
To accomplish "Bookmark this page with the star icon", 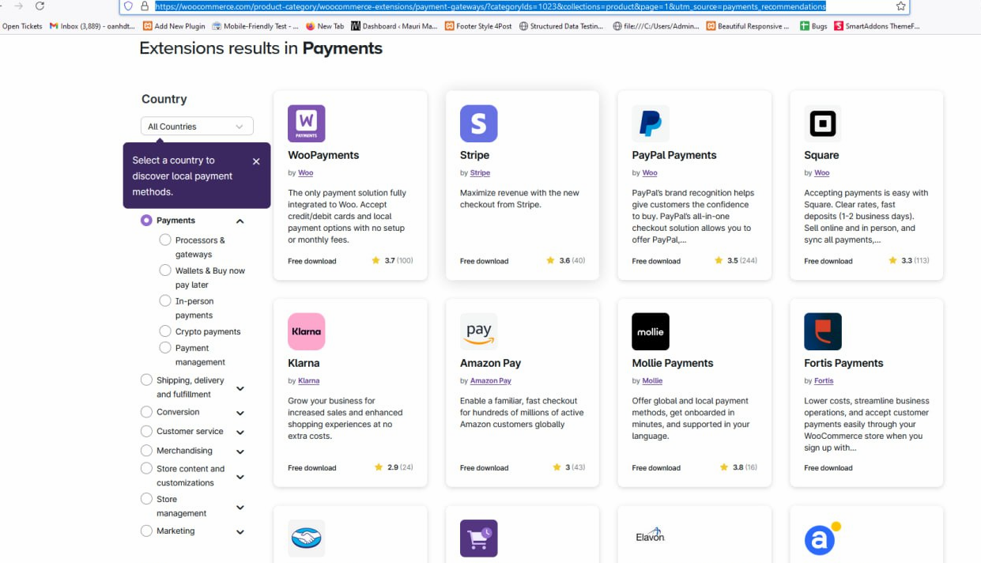I will click(900, 6).
